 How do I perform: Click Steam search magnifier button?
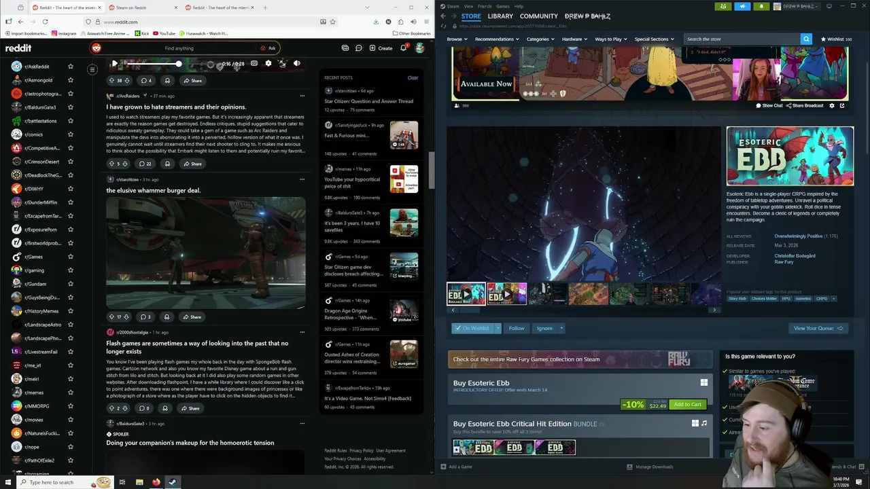coord(806,39)
